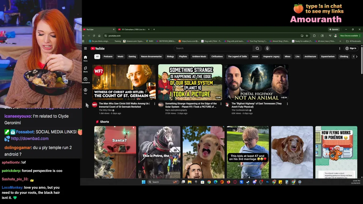This screenshot has height=204, width=363.
Task: Open Amazon.com bookmark in bookmarks bar
Action: click(133, 41)
